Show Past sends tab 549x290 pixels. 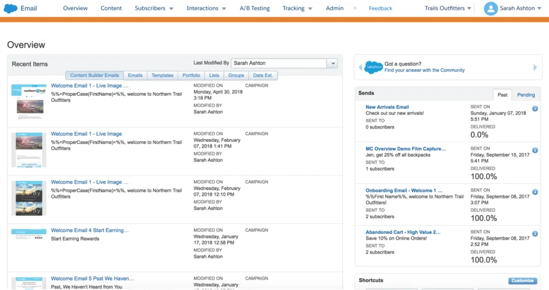(x=502, y=95)
